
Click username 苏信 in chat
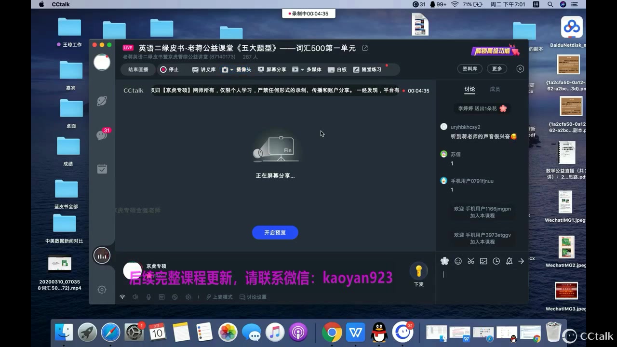click(456, 154)
